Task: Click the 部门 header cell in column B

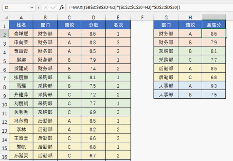Action: 45,25
